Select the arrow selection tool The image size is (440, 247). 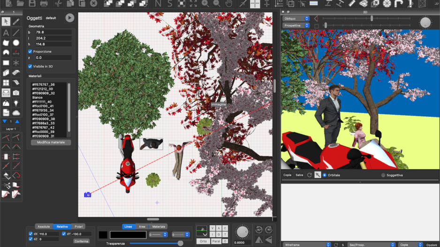tap(6, 22)
